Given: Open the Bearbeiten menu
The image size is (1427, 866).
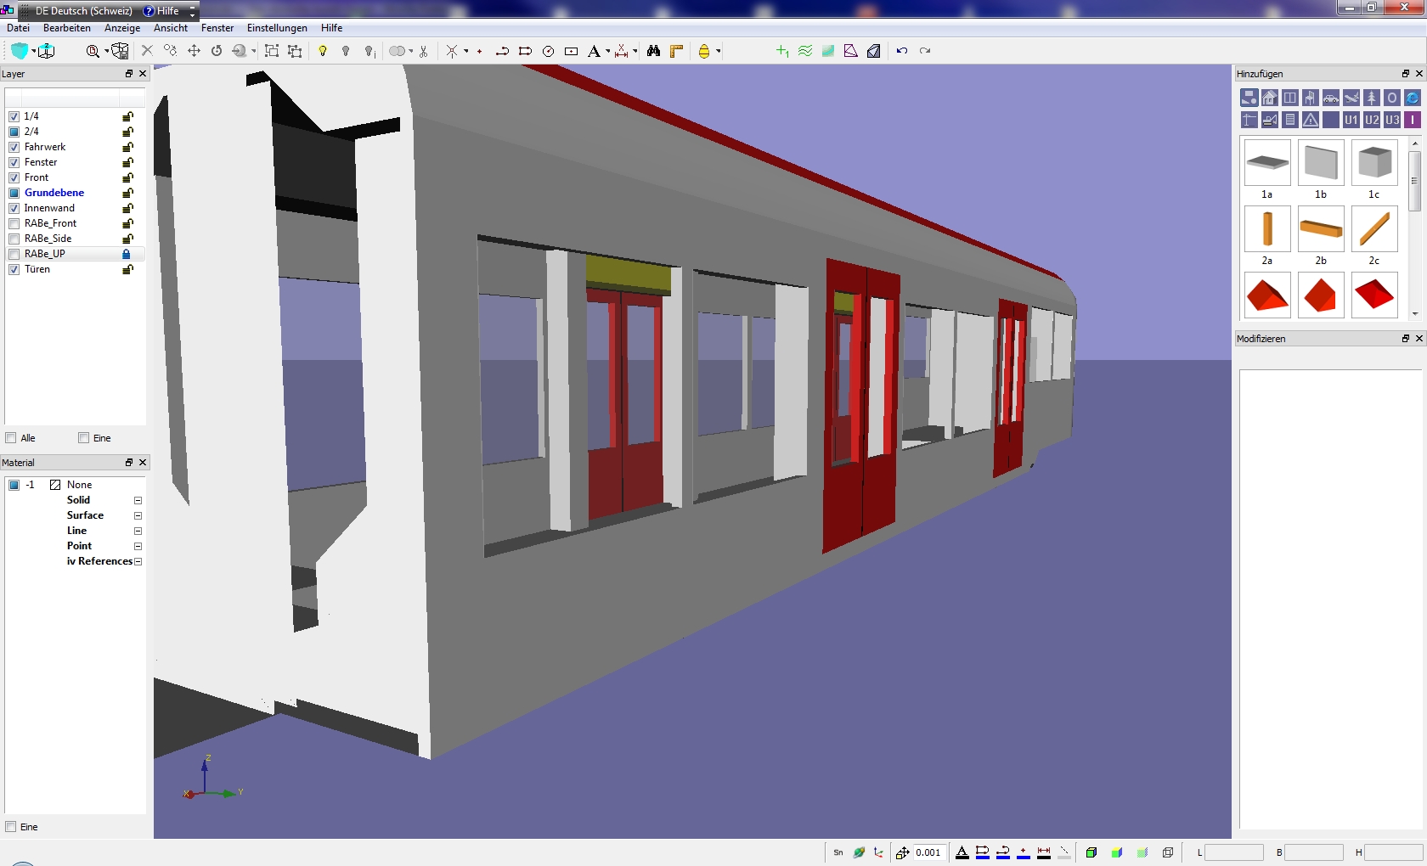Looking at the screenshot, I should (x=66, y=28).
